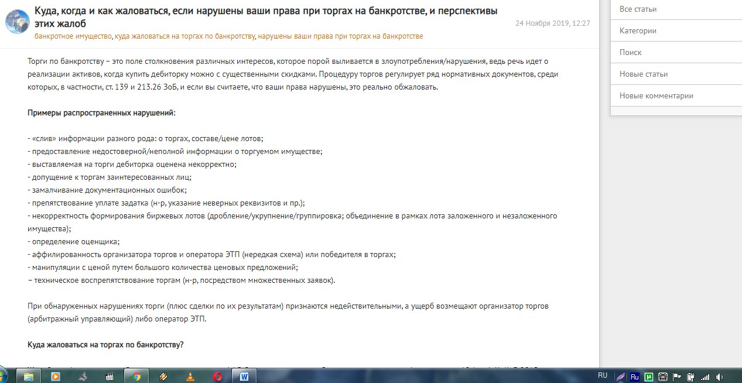Click the RU language indicator

603,375
